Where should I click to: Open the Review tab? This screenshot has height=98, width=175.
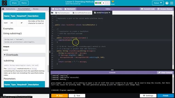coord(36,9)
